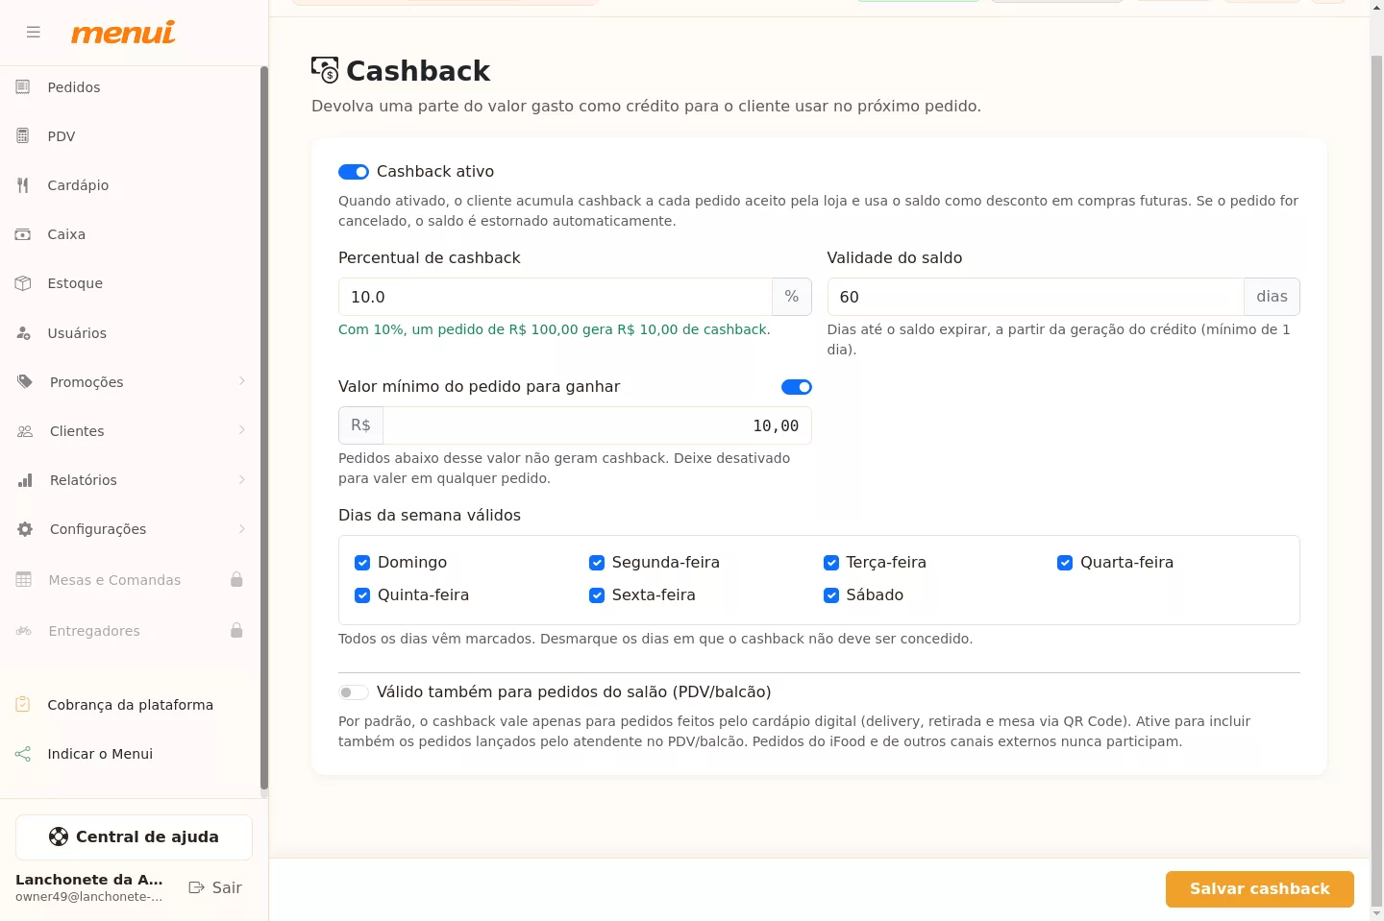Click the Promoções tag icon
This screenshot has height=921, width=1384.
pos(25,382)
